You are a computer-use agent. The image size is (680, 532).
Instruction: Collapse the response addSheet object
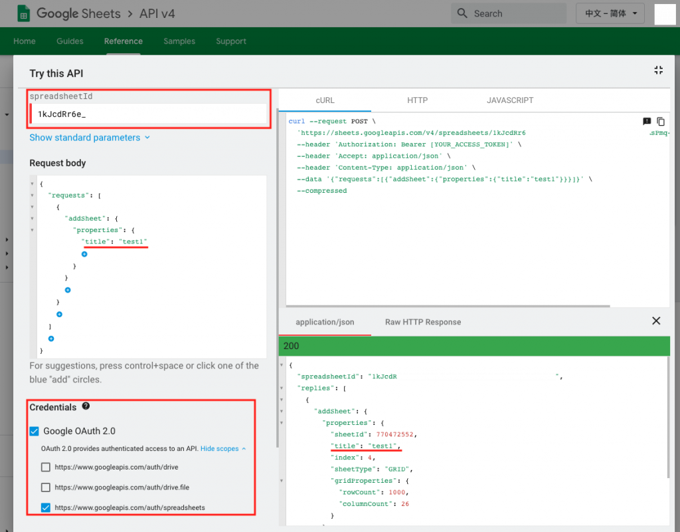pos(282,411)
